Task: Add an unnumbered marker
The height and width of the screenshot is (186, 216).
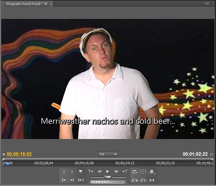Action: pyautogui.click(x=80, y=171)
